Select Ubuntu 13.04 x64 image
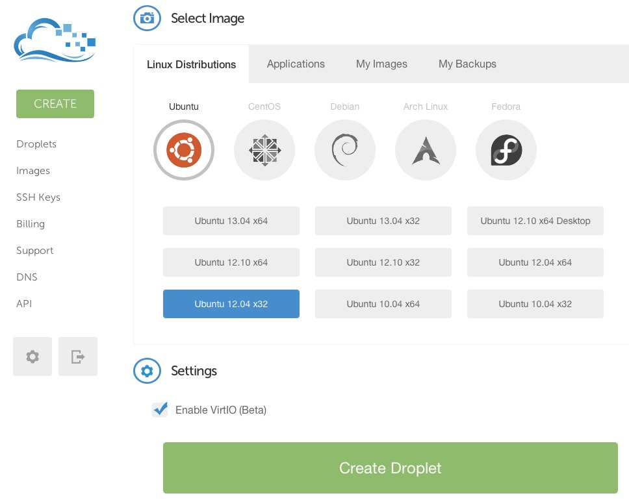This screenshot has width=629, height=500. click(x=231, y=221)
